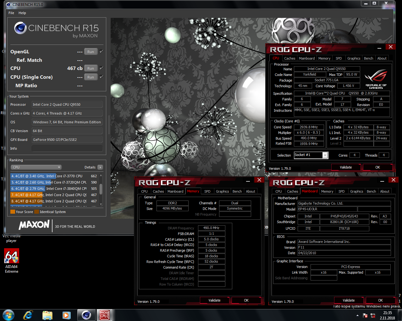The width and height of the screenshot is (402, 321).
Task: Select ranking row Intel Core i7-3840QM
Action: [54, 189]
